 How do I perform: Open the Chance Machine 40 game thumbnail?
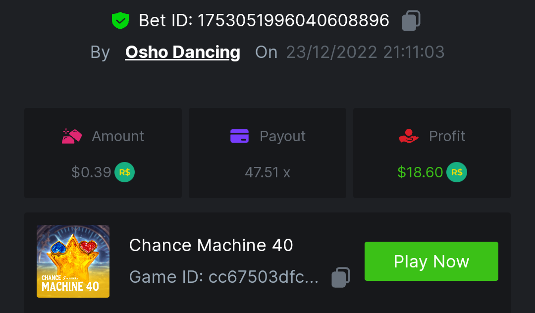click(73, 261)
